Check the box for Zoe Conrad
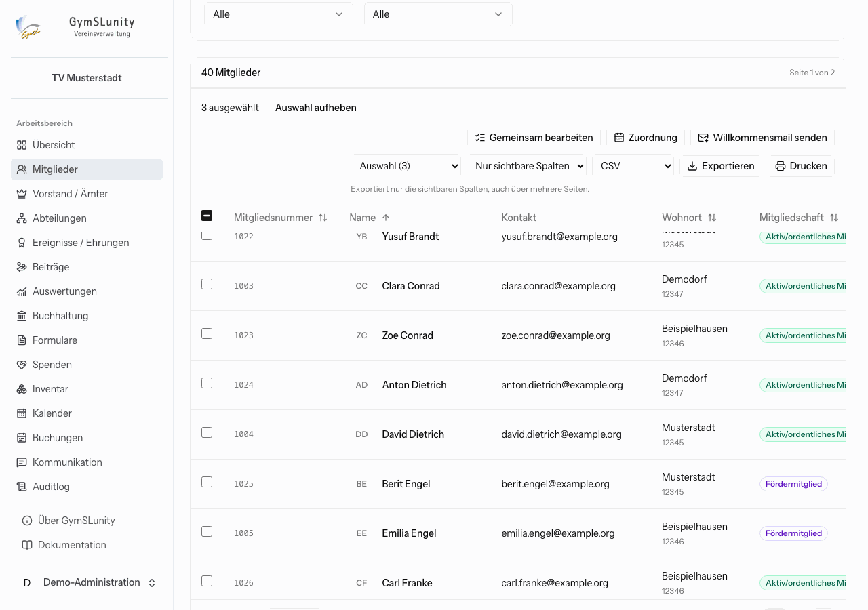The image size is (868, 610). click(207, 333)
